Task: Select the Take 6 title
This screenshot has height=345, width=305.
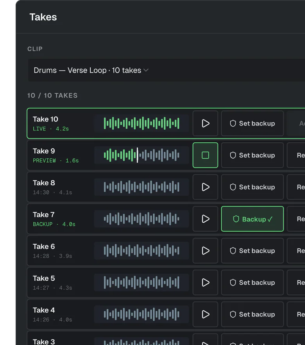Action: [44, 247]
